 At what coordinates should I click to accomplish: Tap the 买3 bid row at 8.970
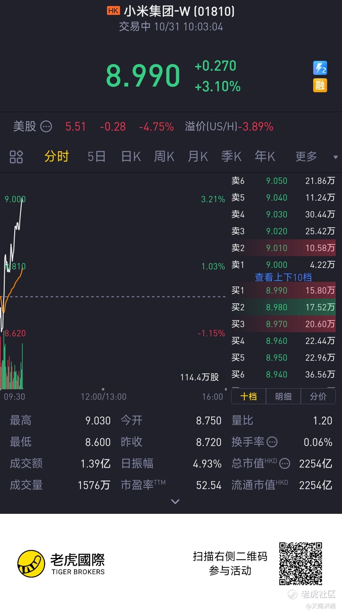(283, 324)
